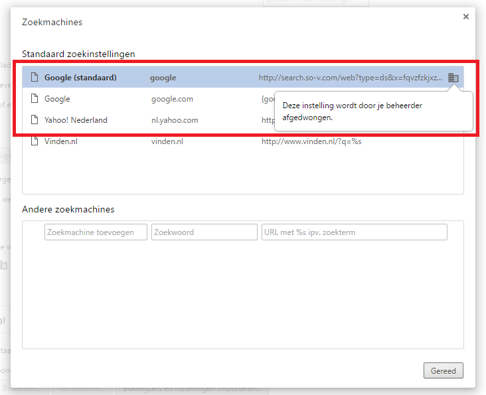Click the page icon beside Yahoo! Nederland

tap(35, 119)
